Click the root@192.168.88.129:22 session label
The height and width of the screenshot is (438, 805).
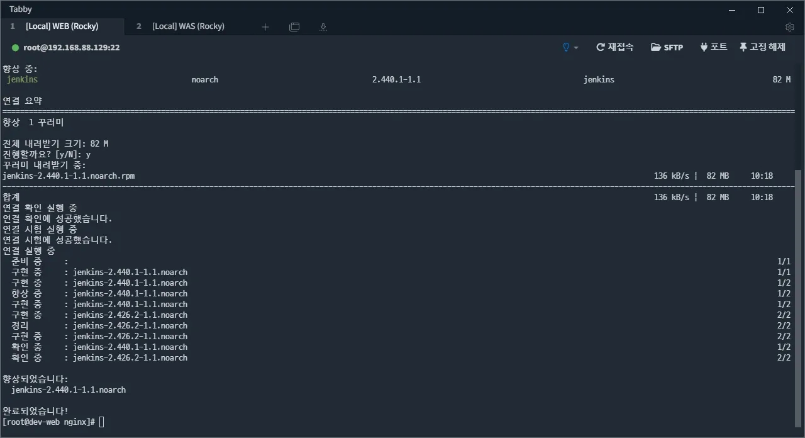click(72, 48)
